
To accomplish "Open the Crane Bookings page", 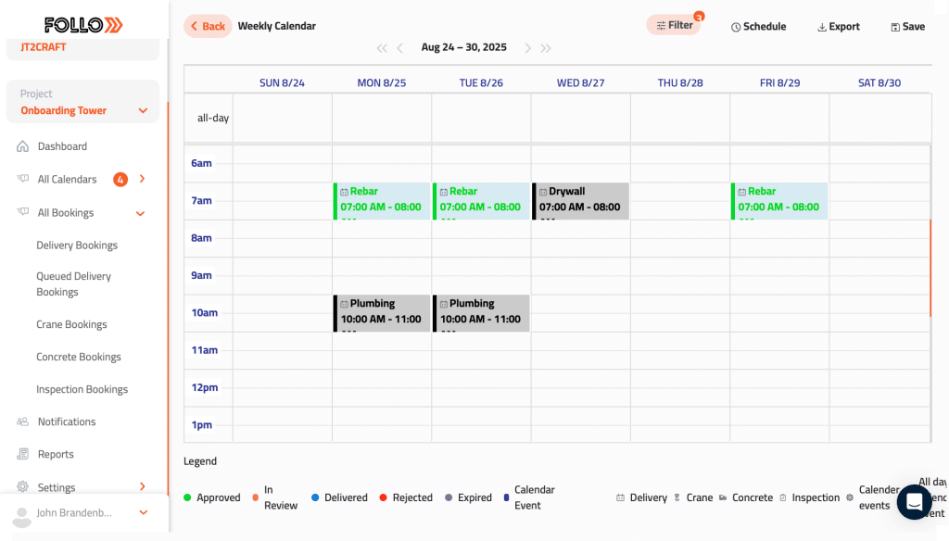I will click(x=70, y=323).
